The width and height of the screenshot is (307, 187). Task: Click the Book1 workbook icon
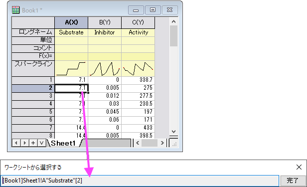pyautogui.click(x=15, y=10)
